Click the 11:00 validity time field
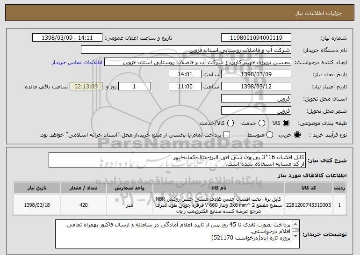The image size is (360, 255). [x=185, y=87]
